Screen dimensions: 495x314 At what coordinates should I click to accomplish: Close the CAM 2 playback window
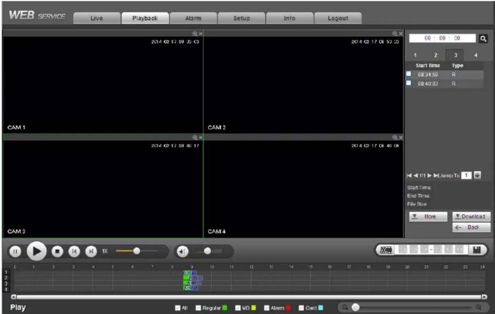400,34
